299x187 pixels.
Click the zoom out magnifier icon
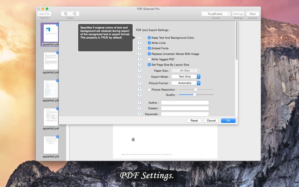(x=74, y=14)
